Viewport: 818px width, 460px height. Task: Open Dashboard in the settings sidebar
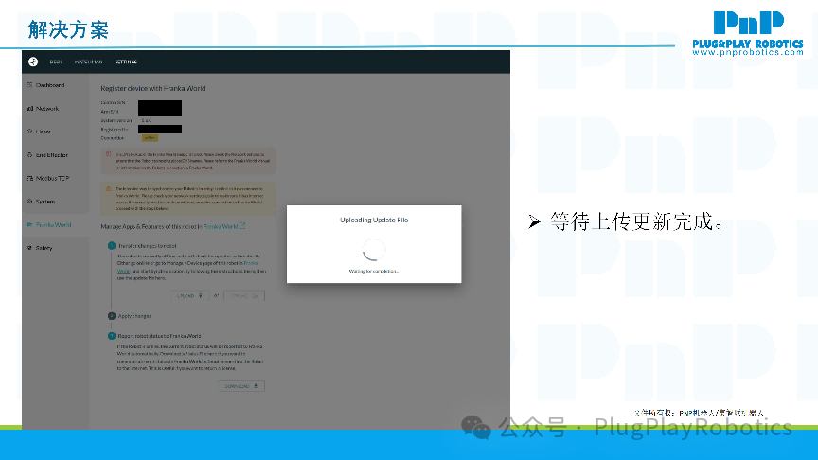point(50,85)
